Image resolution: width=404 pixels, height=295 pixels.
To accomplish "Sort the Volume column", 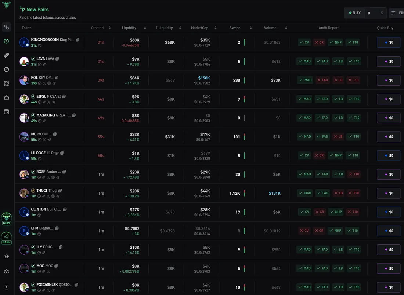I will [286, 28].
